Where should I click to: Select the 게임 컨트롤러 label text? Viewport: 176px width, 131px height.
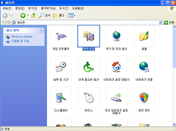[61, 49]
